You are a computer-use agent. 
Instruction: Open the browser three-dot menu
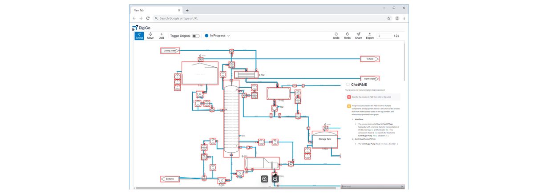(x=404, y=18)
